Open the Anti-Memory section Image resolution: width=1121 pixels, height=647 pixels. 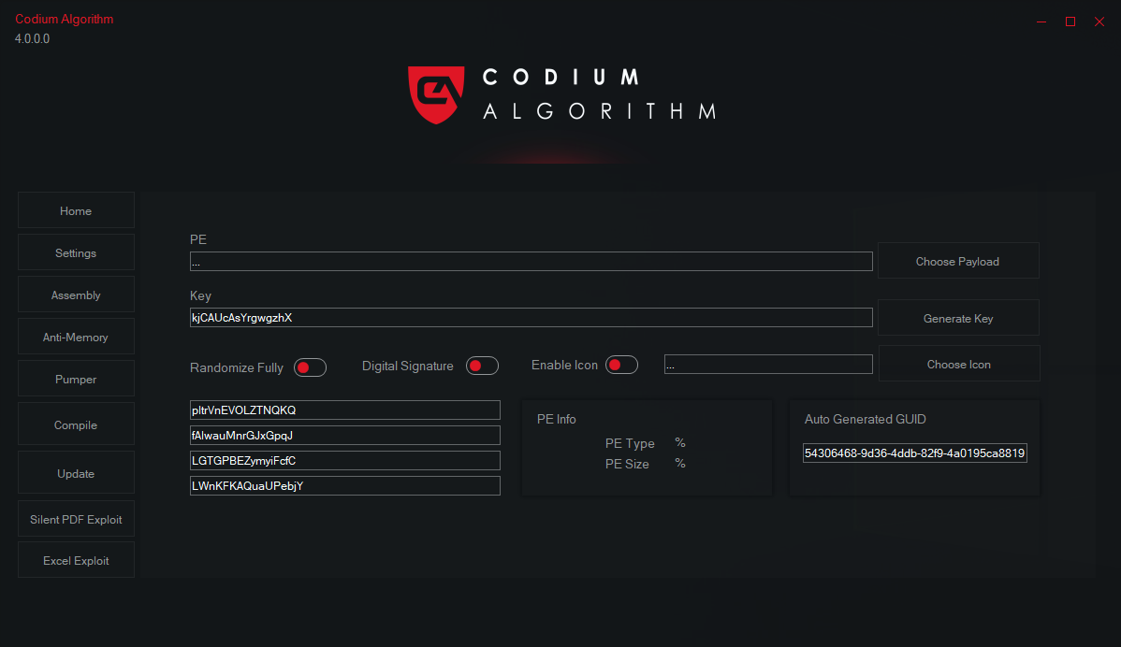(76, 337)
